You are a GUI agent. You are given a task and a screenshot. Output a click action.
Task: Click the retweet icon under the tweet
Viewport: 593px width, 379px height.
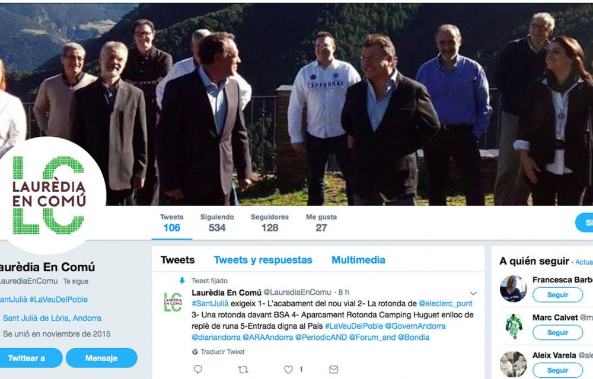point(243,370)
